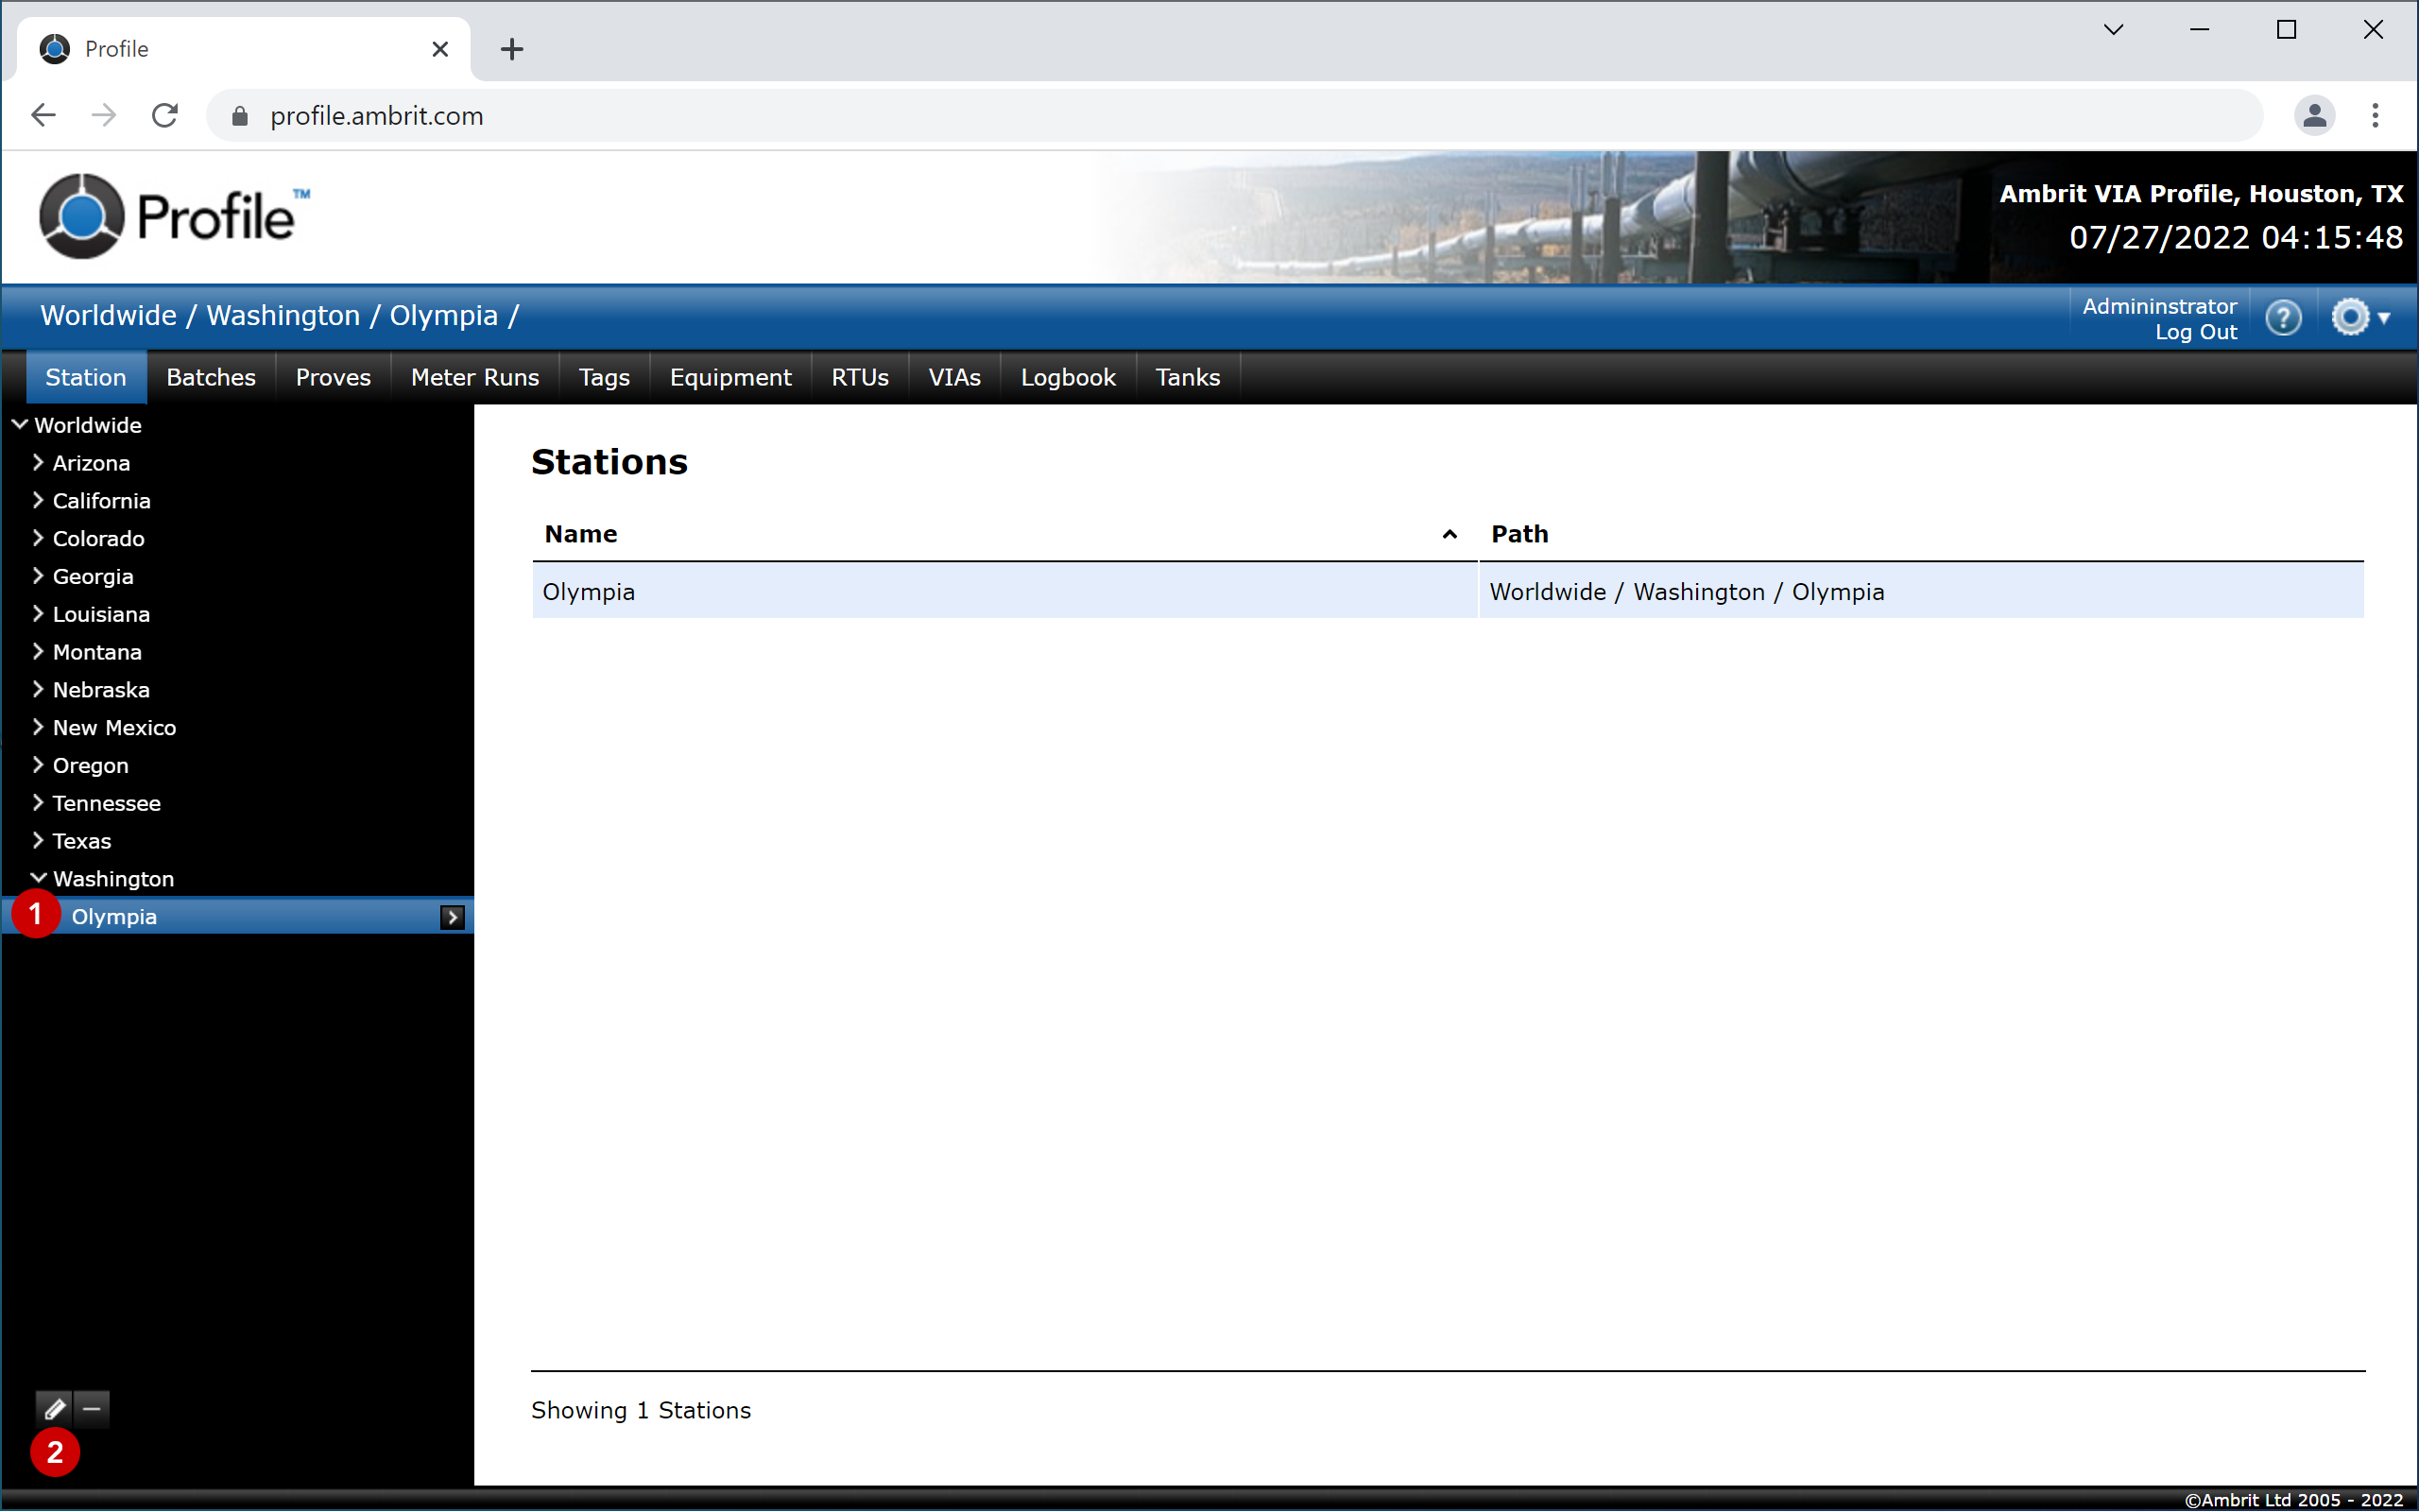Open the Tanks tab
Viewport: 2419px width, 1512px height.
(x=1188, y=377)
